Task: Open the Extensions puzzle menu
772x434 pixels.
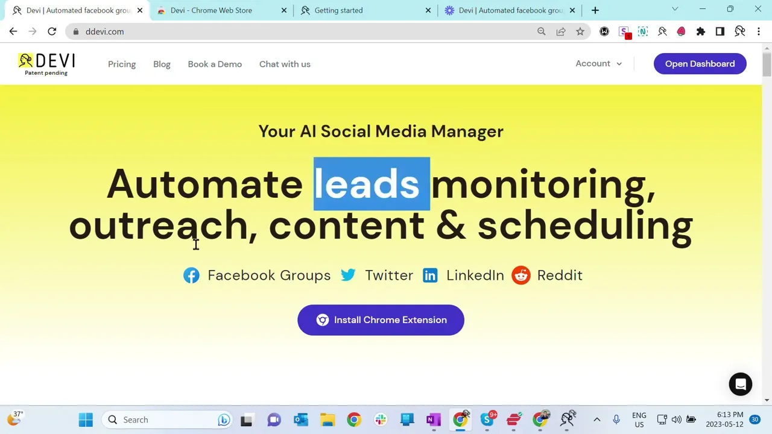Action: pyautogui.click(x=701, y=31)
